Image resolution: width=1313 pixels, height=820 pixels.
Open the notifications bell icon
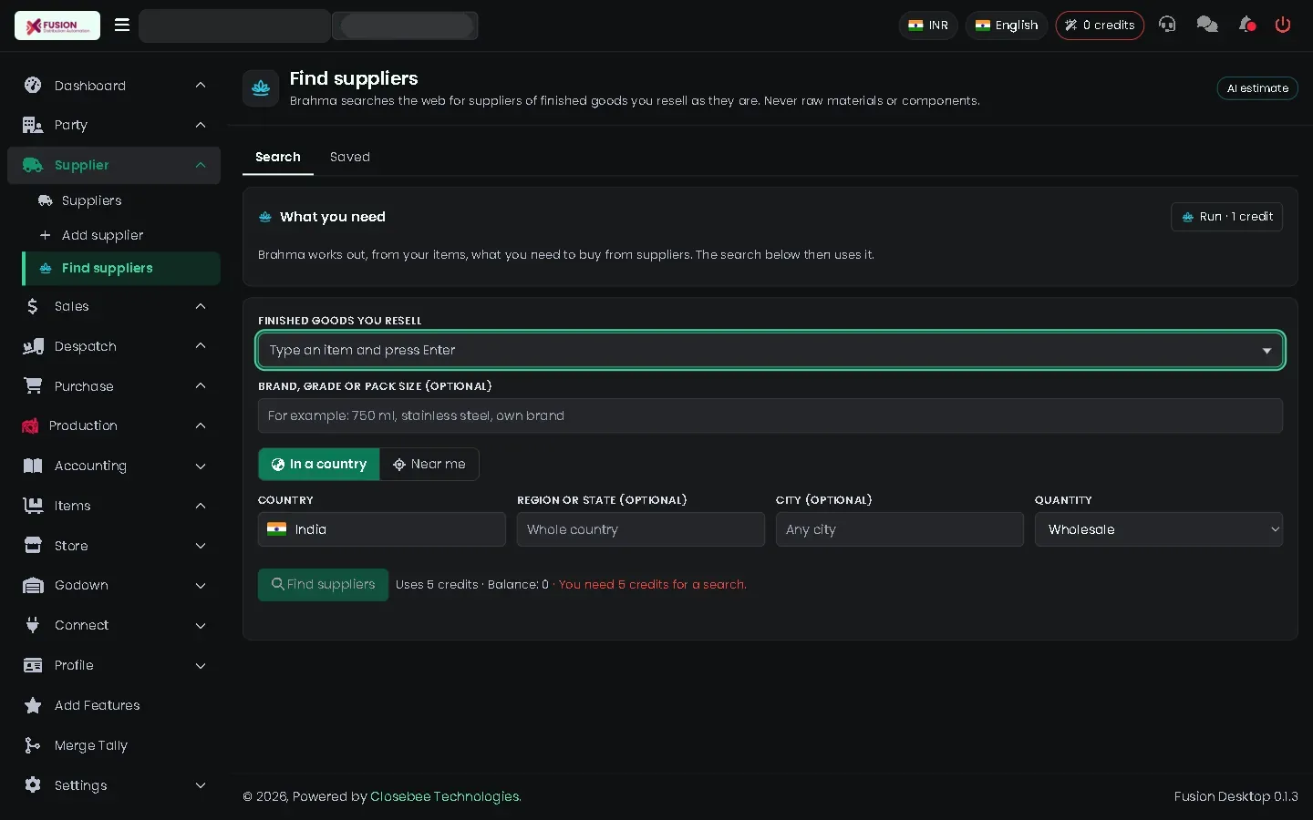[1246, 25]
